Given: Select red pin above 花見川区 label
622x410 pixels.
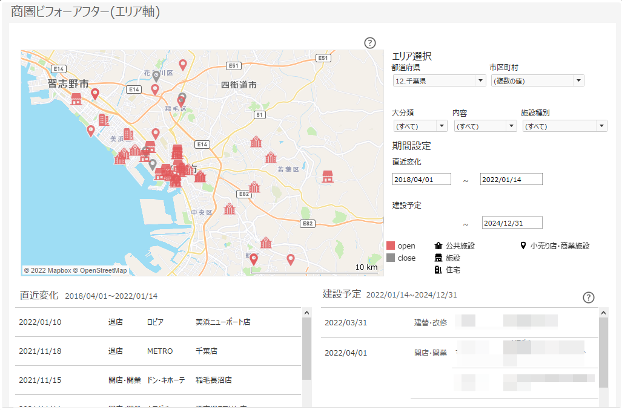Looking at the screenshot, I should coord(182,65).
